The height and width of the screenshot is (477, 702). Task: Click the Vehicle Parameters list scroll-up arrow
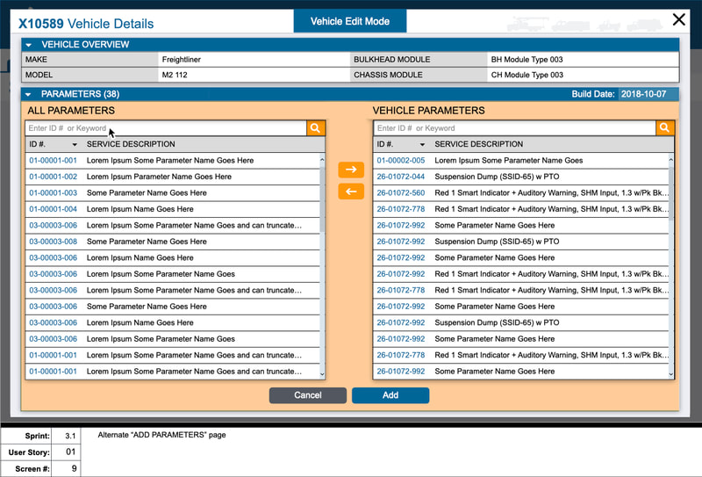(670, 160)
